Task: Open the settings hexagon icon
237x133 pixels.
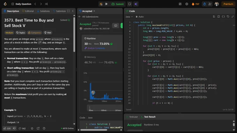Action: click(x=187, y=4)
